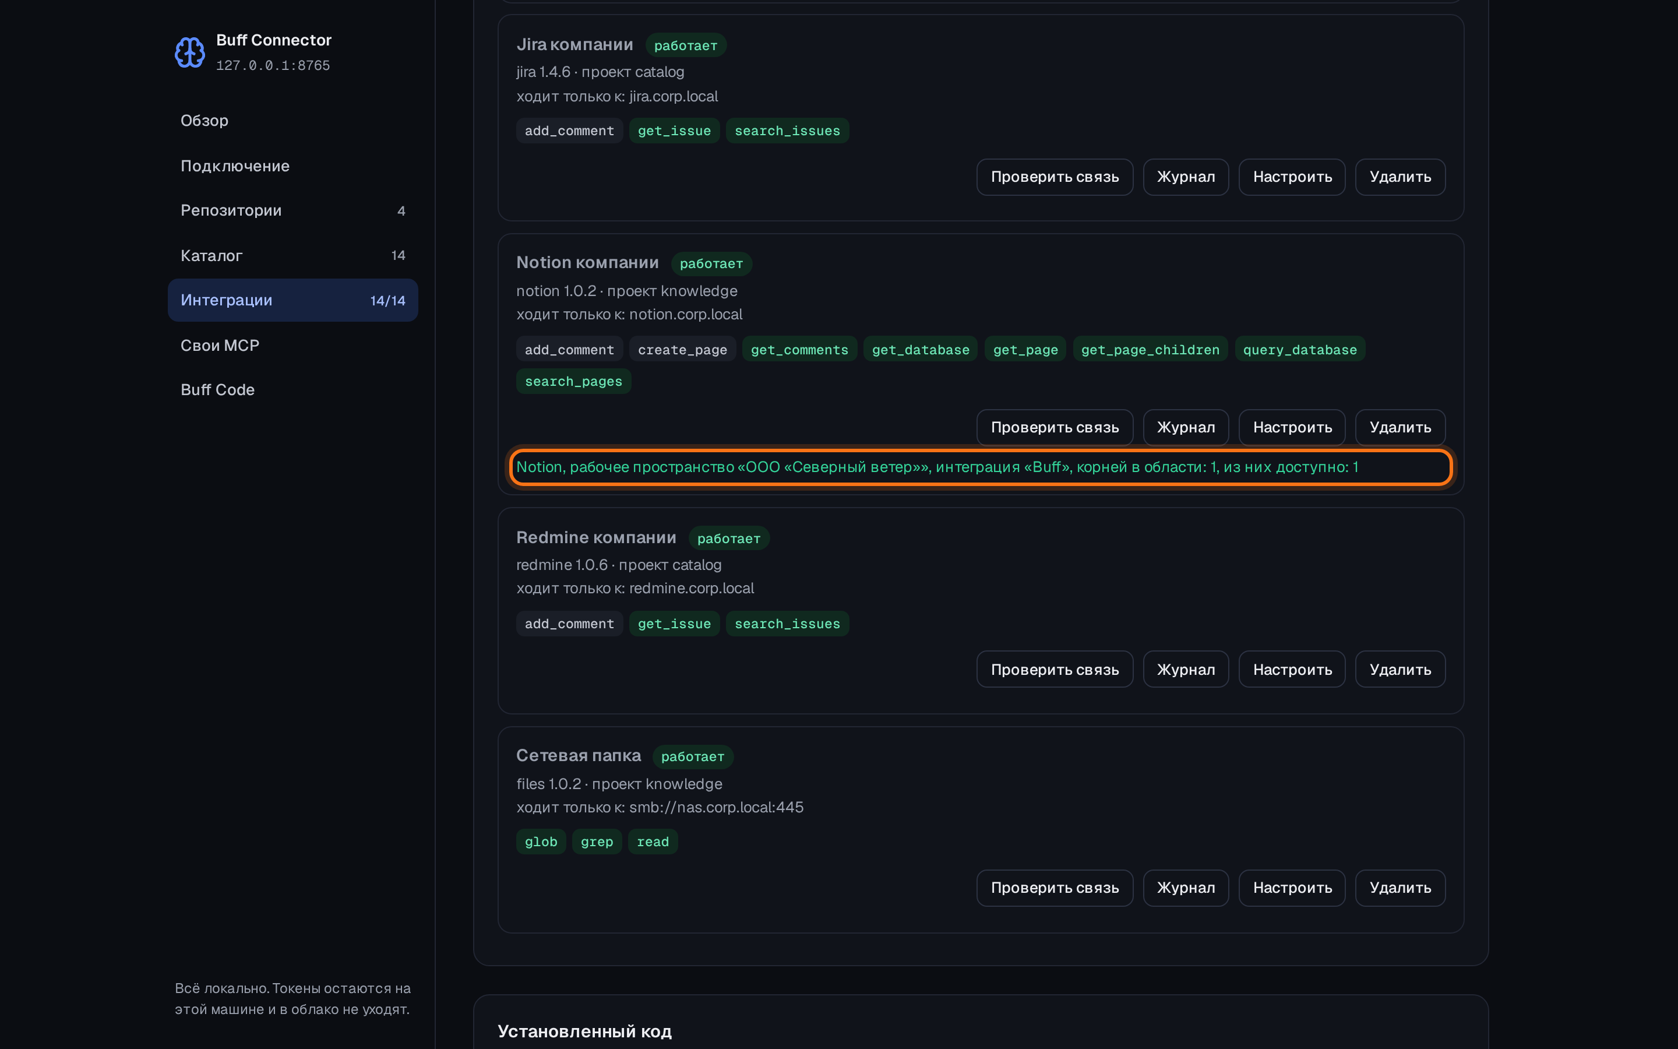The image size is (1678, 1049).
Task: Open Журнал for Redmine компании
Action: click(x=1186, y=670)
